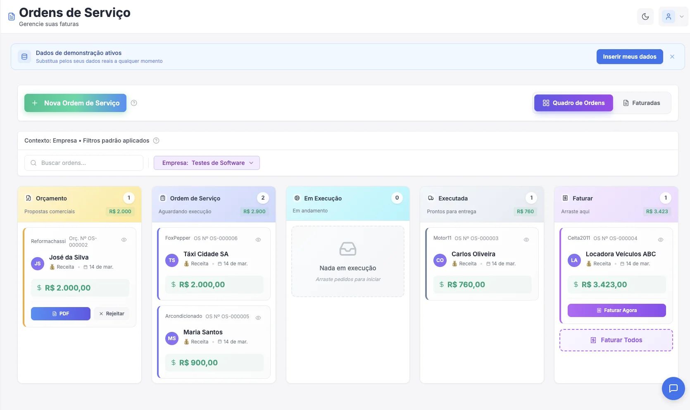Click the chevron arrow beside the user avatar

click(682, 17)
